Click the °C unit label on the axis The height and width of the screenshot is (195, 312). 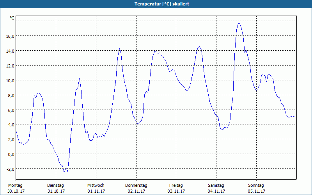(12, 18)
